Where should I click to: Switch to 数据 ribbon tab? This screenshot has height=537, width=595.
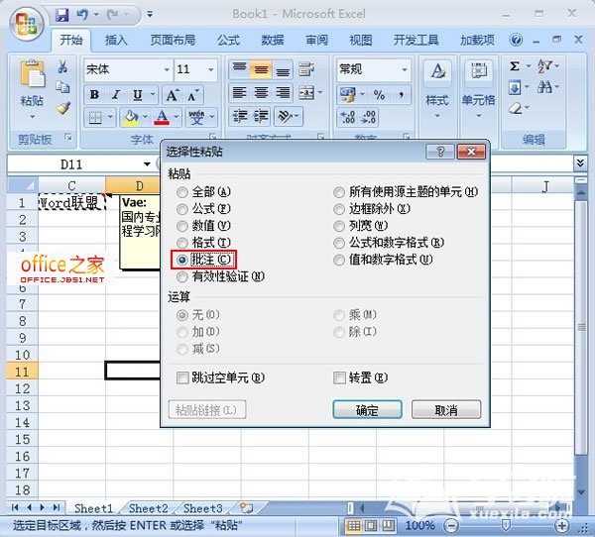[x=273, y=40]
